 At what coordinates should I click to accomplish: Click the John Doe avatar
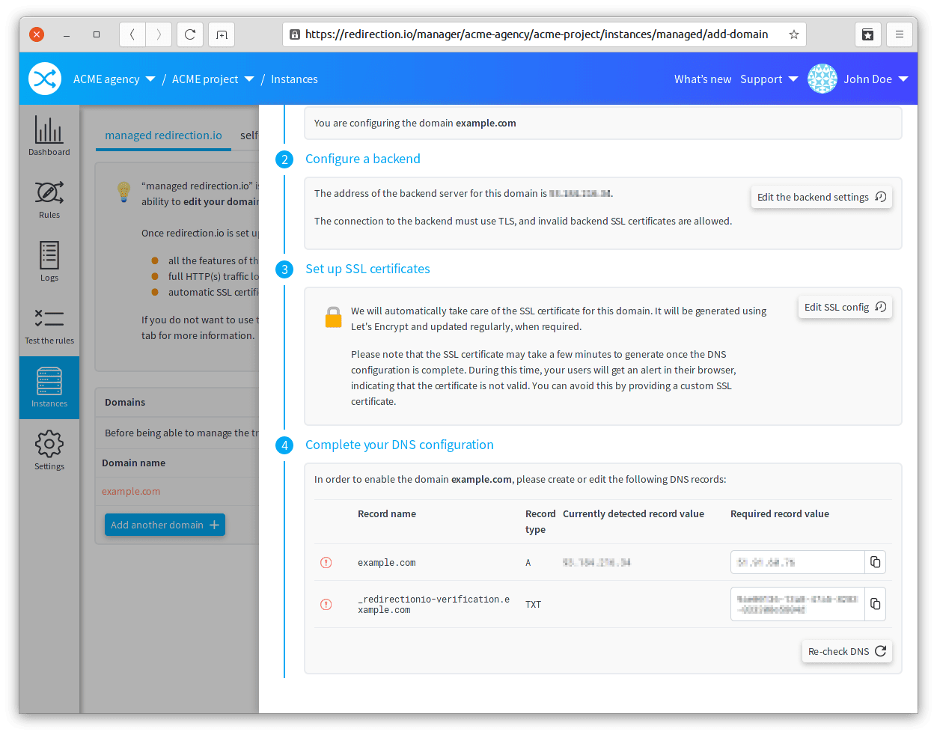coord(822,79)
